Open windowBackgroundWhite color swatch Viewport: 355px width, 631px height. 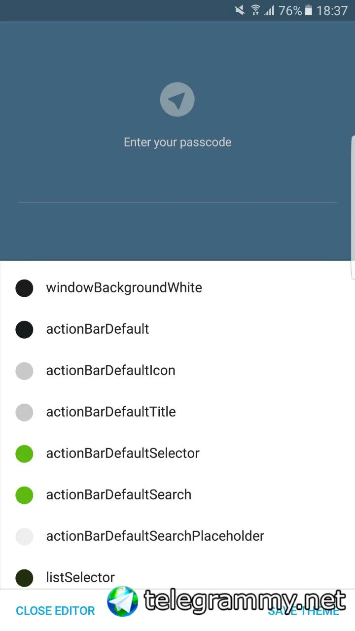[24, 288]
